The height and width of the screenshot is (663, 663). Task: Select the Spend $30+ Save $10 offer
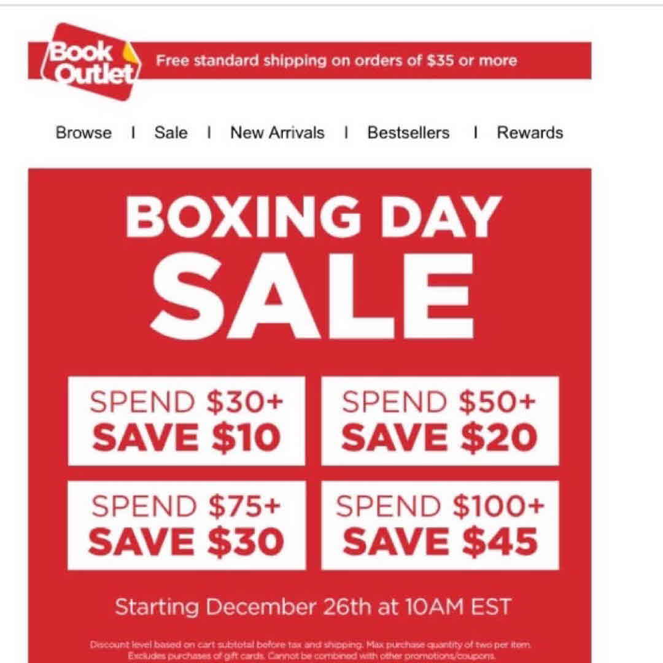[187, 421]
